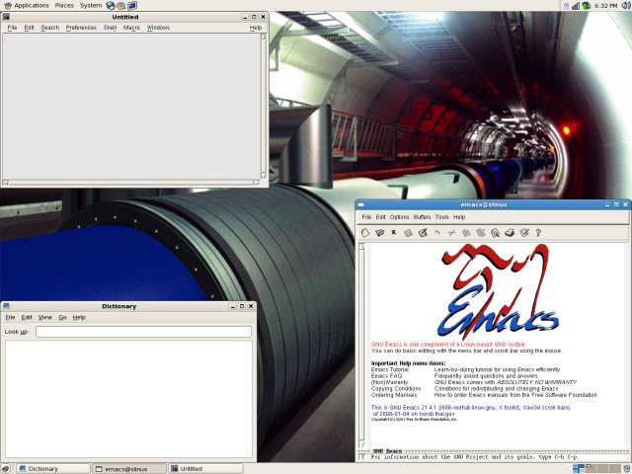Click the Look up text field in Dictionary
Screen dimensions: 632x474
click(143, 332)
